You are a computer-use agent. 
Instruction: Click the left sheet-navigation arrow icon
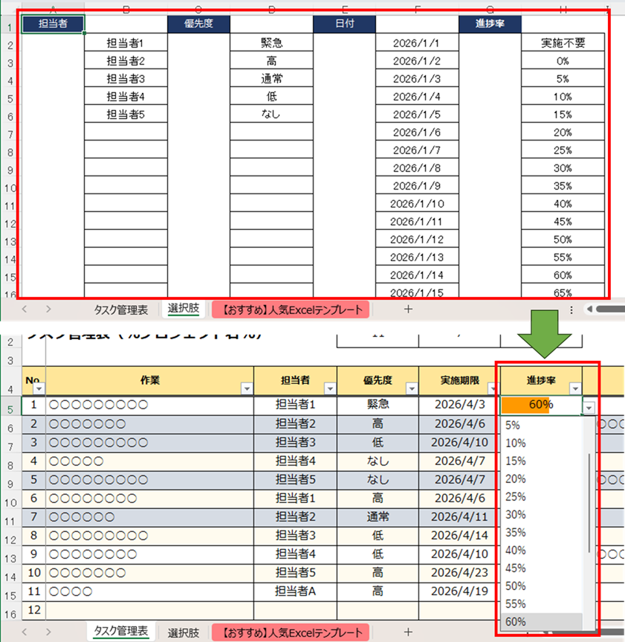[25, 309]
